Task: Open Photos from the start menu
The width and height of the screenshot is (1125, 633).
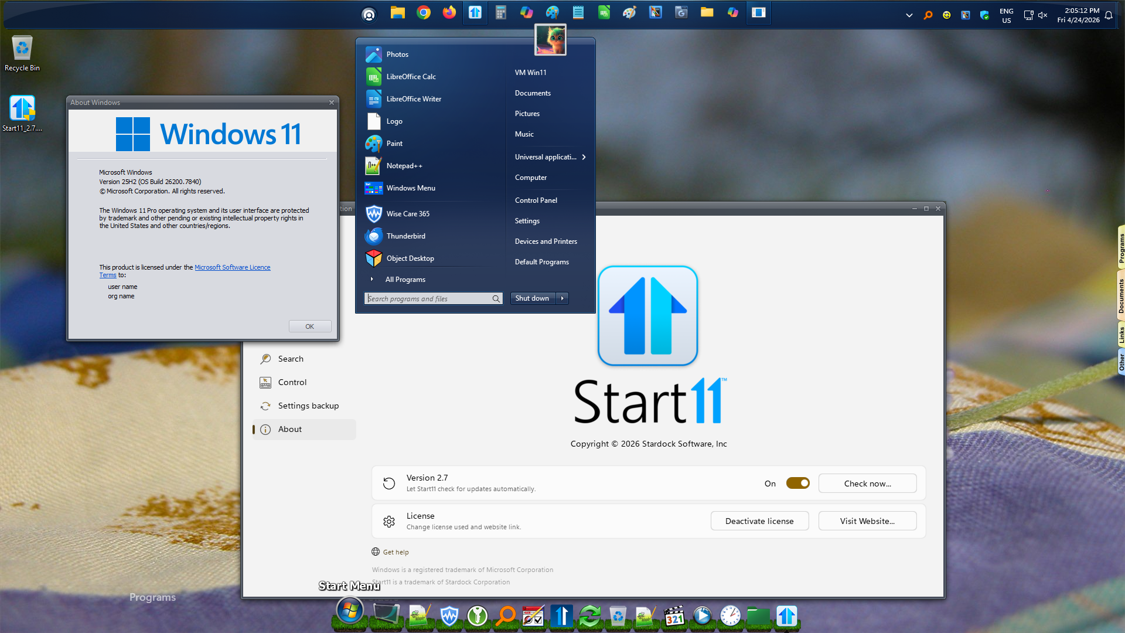Action: pyautogui.click(x=397, y=55)
